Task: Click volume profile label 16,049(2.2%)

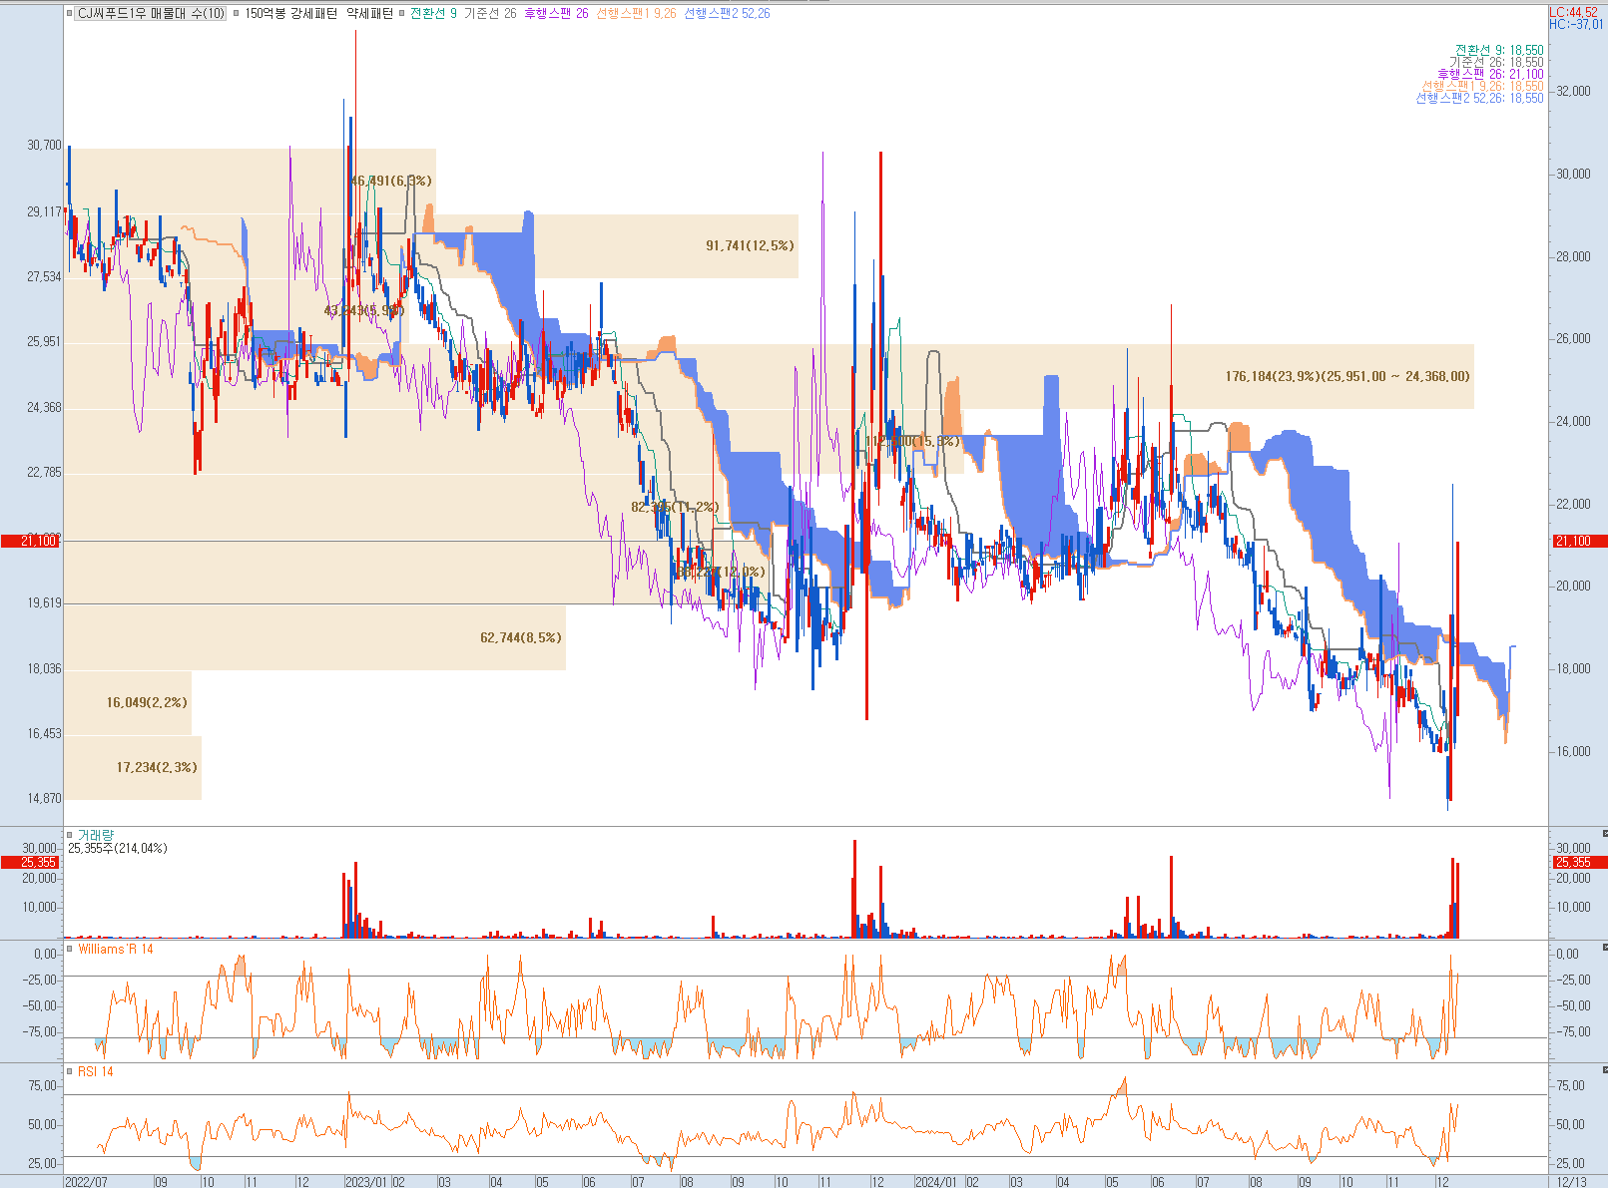Action: [x=147, y=702]
